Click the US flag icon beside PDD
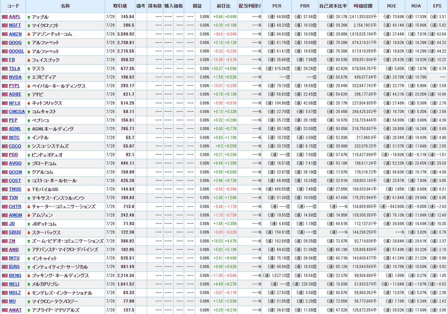 (x=4, y=155)
